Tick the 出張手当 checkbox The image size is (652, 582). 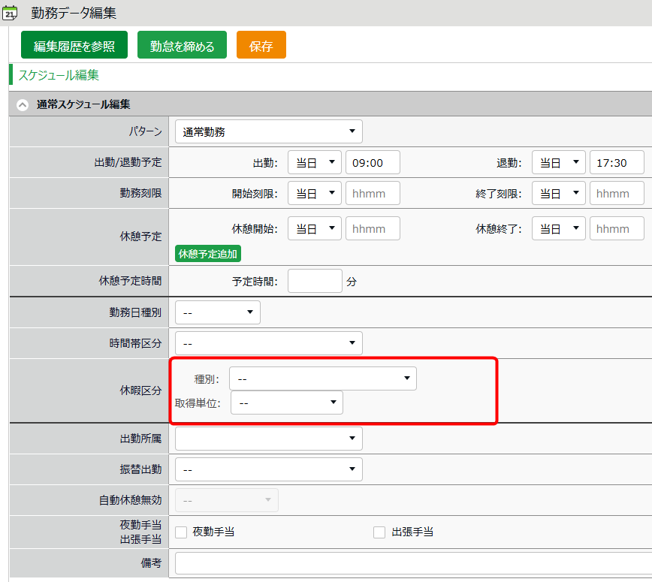[379, 532]
